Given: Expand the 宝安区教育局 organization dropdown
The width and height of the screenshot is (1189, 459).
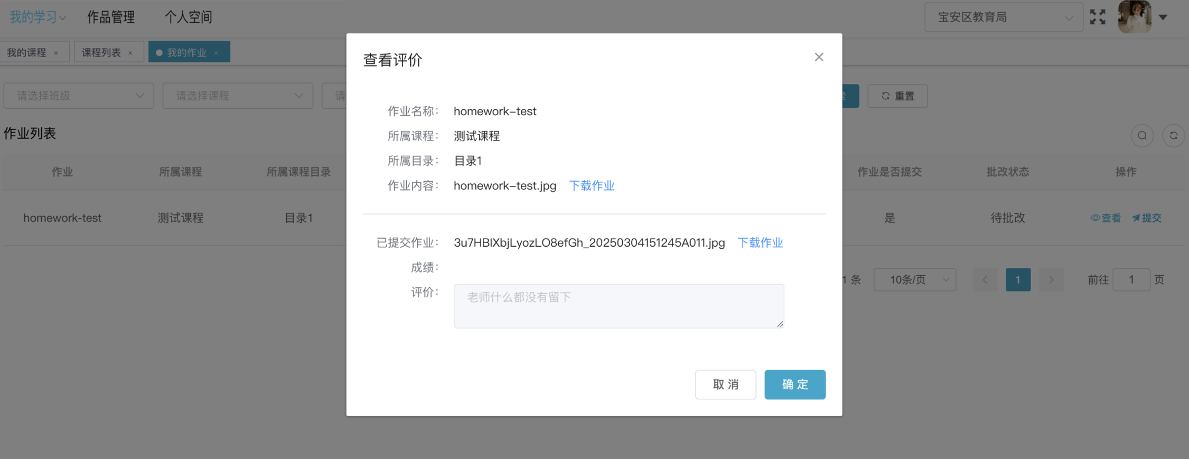Looking at the screenshot, I should tap(1004, 17).
